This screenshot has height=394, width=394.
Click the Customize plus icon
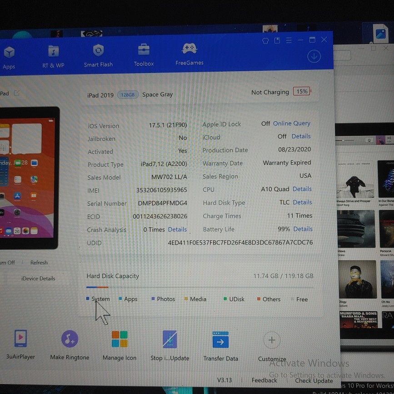pos(272,340)
